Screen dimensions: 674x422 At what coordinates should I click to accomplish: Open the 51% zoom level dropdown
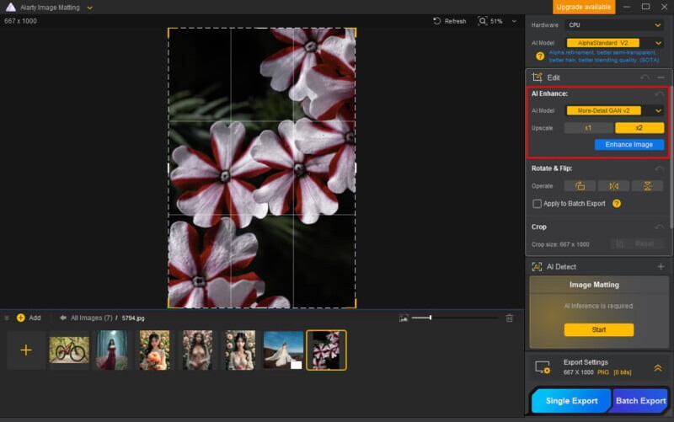(x=514, y=21)
